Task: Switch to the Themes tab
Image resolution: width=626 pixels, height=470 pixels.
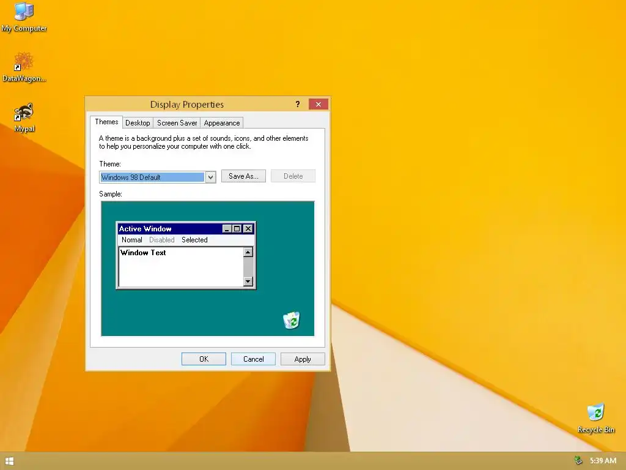Action: point(106,122)
